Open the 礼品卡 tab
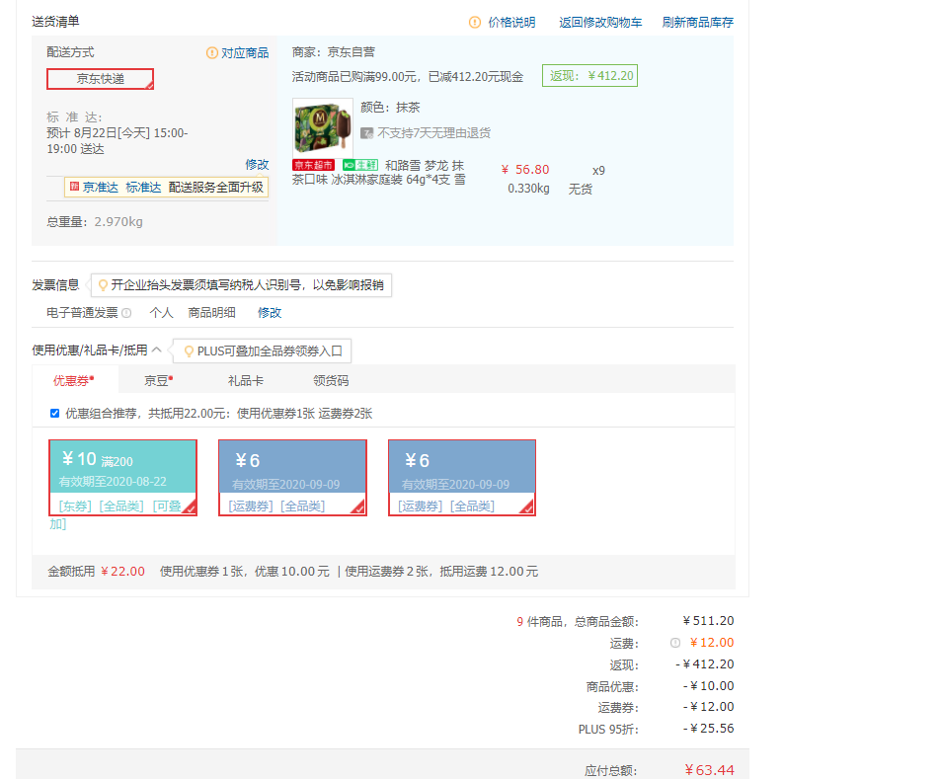This screenshot has width=940, height=779. [x=246, y=380]
